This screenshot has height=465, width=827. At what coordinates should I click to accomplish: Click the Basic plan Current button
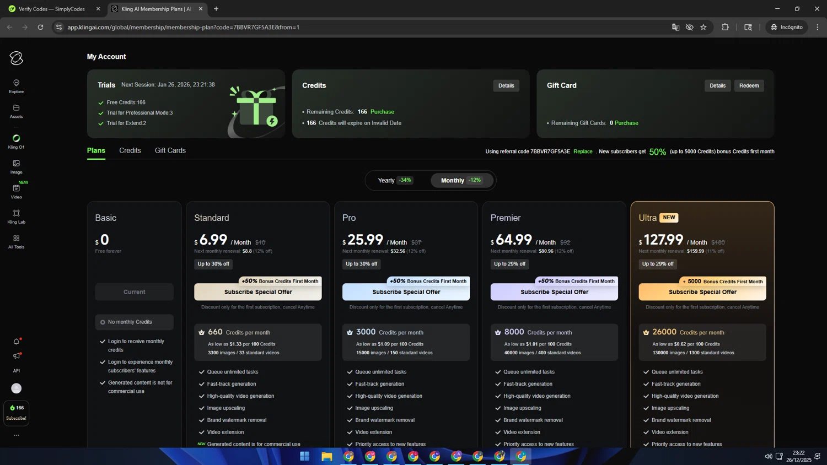(x=135, y=292)
